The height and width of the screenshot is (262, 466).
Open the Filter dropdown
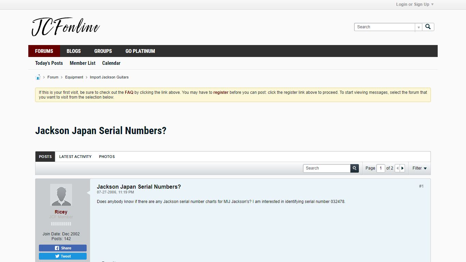coord(420,168)
